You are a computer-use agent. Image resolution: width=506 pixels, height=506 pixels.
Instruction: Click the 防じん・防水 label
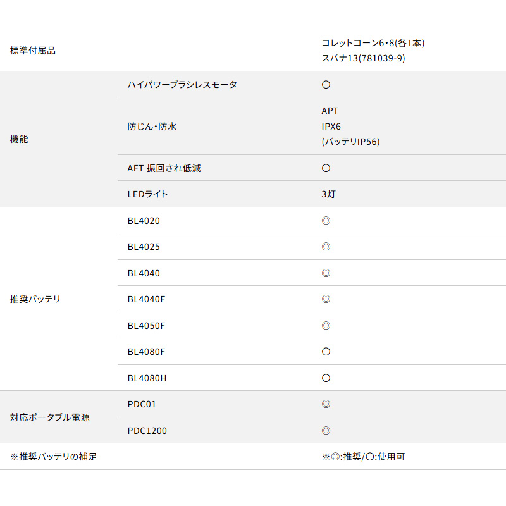coord(152,126)
